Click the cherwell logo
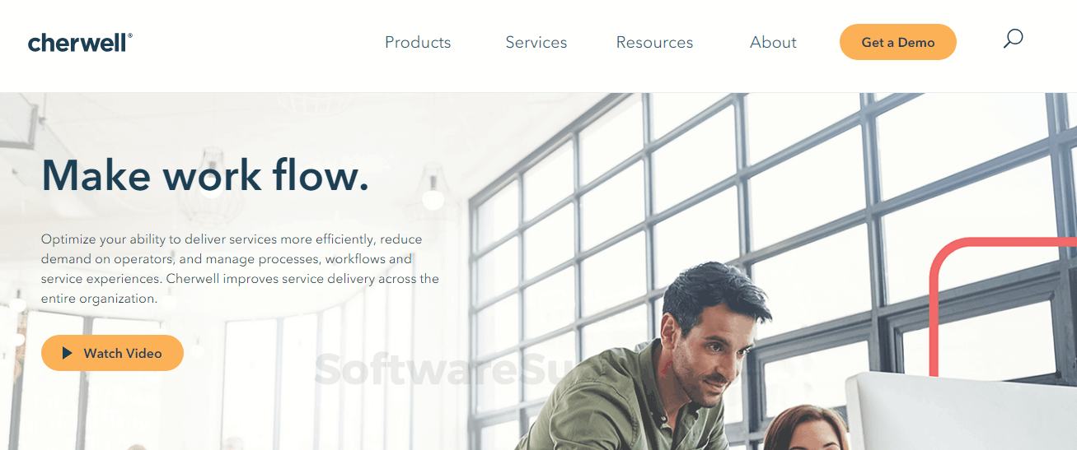1077x450 pixels. click(x=80, y=43)
